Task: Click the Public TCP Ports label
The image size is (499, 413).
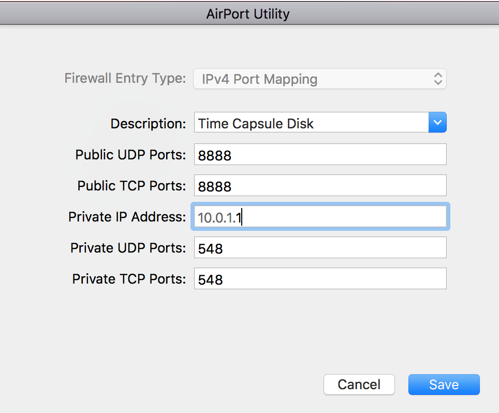Action: 131,186
